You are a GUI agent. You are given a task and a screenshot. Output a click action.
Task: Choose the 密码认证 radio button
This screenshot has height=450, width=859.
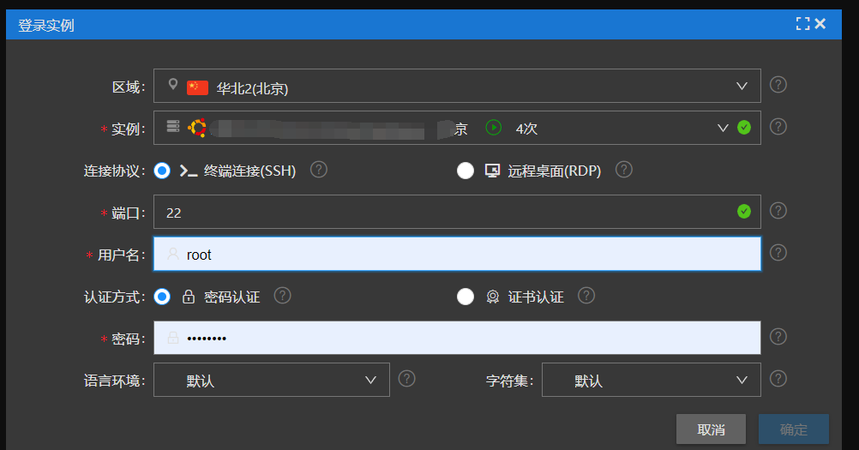pyautogui.click(x=162, y=297)
